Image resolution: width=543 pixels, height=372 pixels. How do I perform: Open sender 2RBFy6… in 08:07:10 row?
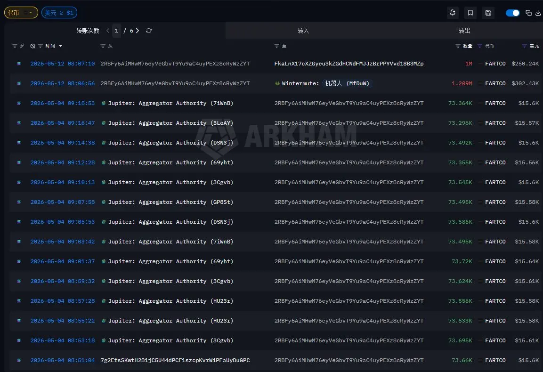coord(175,64)
